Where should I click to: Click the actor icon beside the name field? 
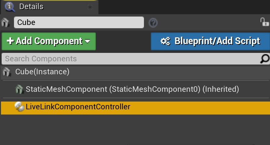(x=6, y=22)
